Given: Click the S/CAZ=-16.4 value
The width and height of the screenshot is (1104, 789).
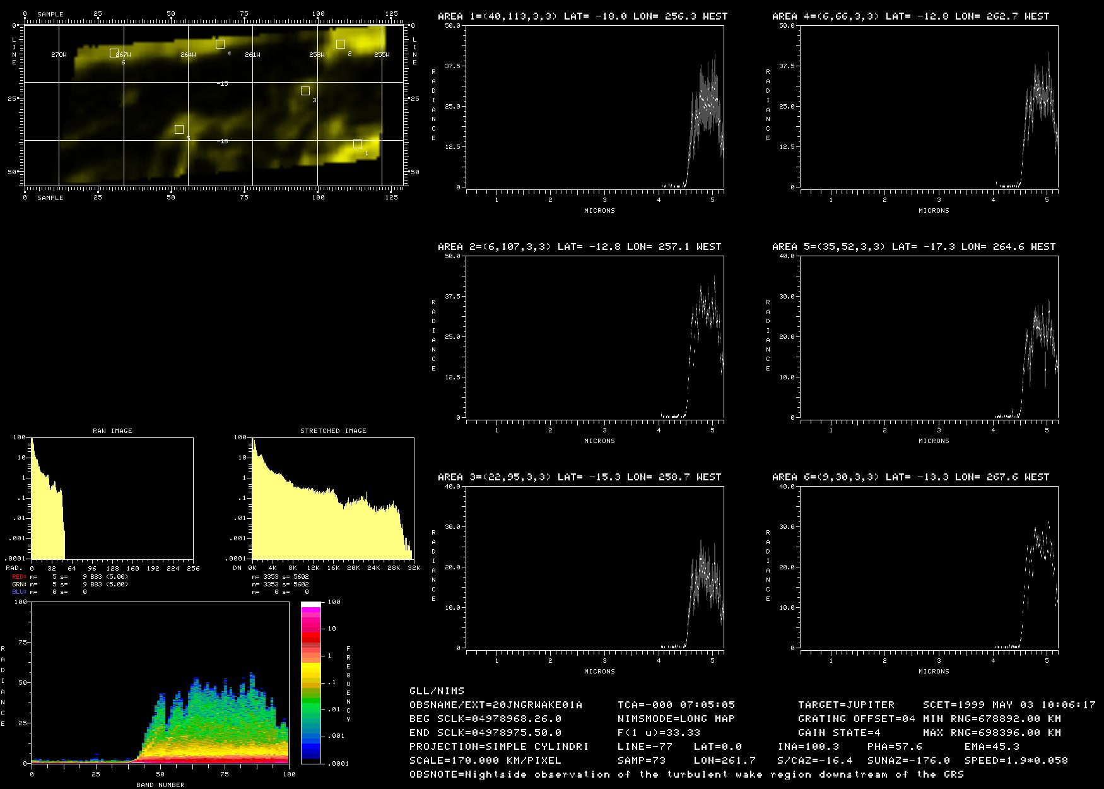Looking at the screenshot, I should (814, 760).
